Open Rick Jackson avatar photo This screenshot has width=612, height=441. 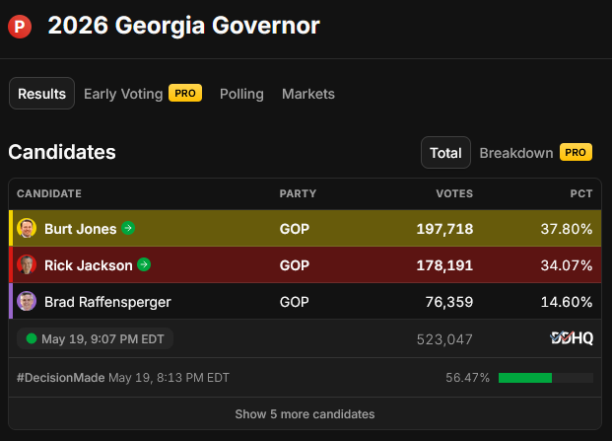click(x=27, y=264)
